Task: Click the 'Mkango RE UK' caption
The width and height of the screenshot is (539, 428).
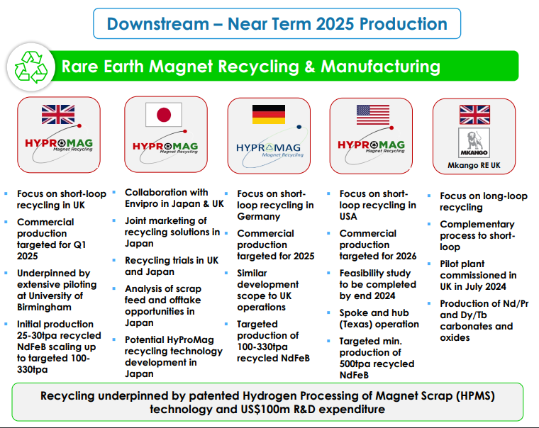Action: coord(474,165)
